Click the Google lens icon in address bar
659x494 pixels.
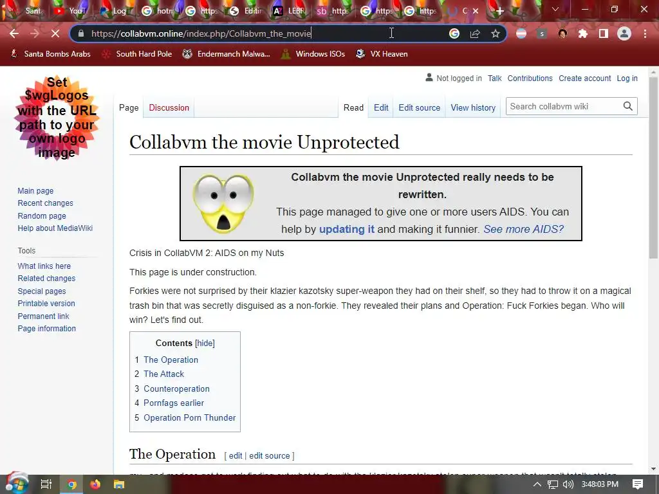(x=454, y=33)
